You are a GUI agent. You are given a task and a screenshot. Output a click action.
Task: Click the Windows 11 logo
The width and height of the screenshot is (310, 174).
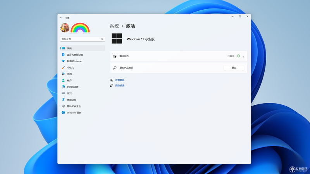pyautogui.click(x=117, y=38)
